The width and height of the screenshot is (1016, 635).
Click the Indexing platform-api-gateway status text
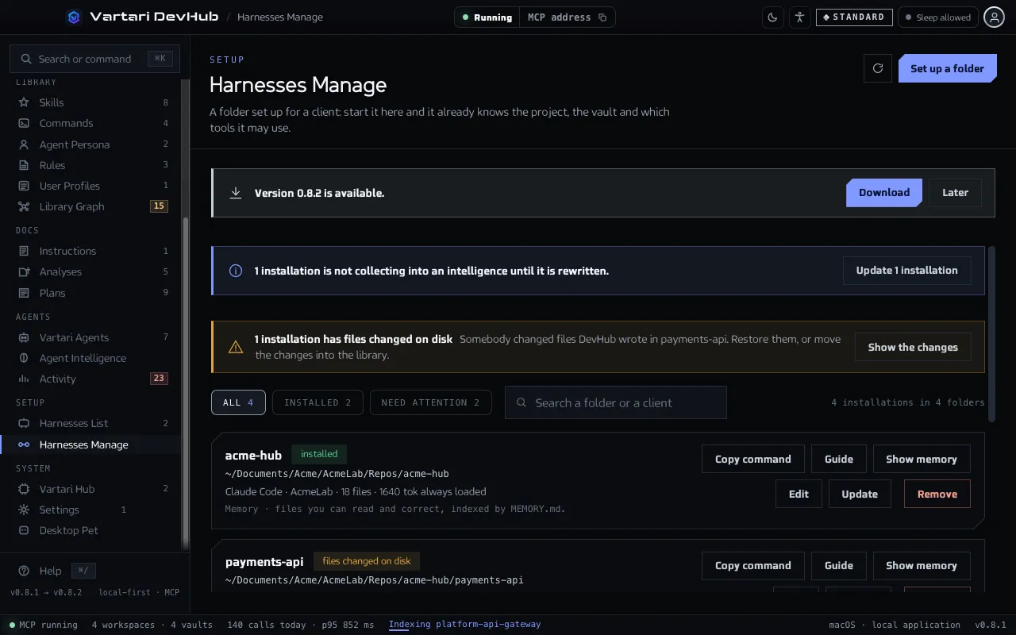[464, 625]
